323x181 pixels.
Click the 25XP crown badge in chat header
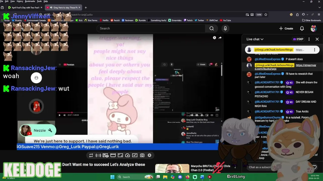pyautogui.click(x=298, y=39)
